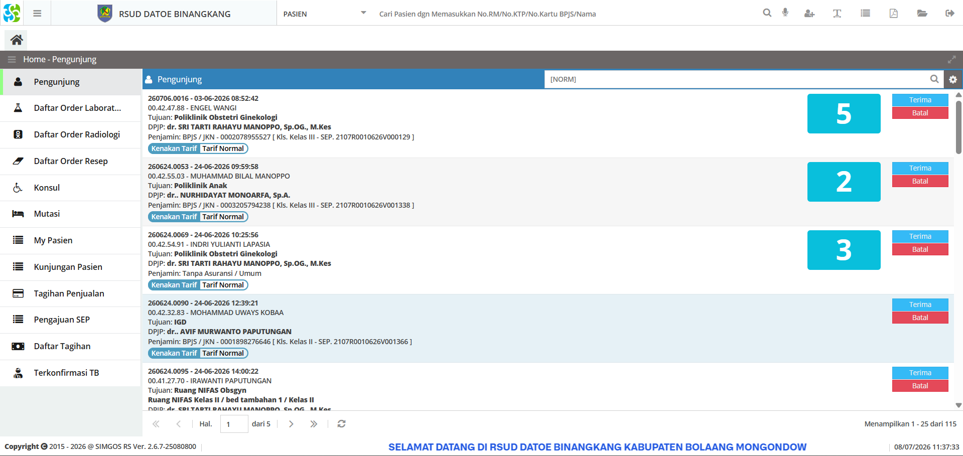Toggle the hamburger menu beside the logo
963x456 pixels.
[x=37, y=14]
